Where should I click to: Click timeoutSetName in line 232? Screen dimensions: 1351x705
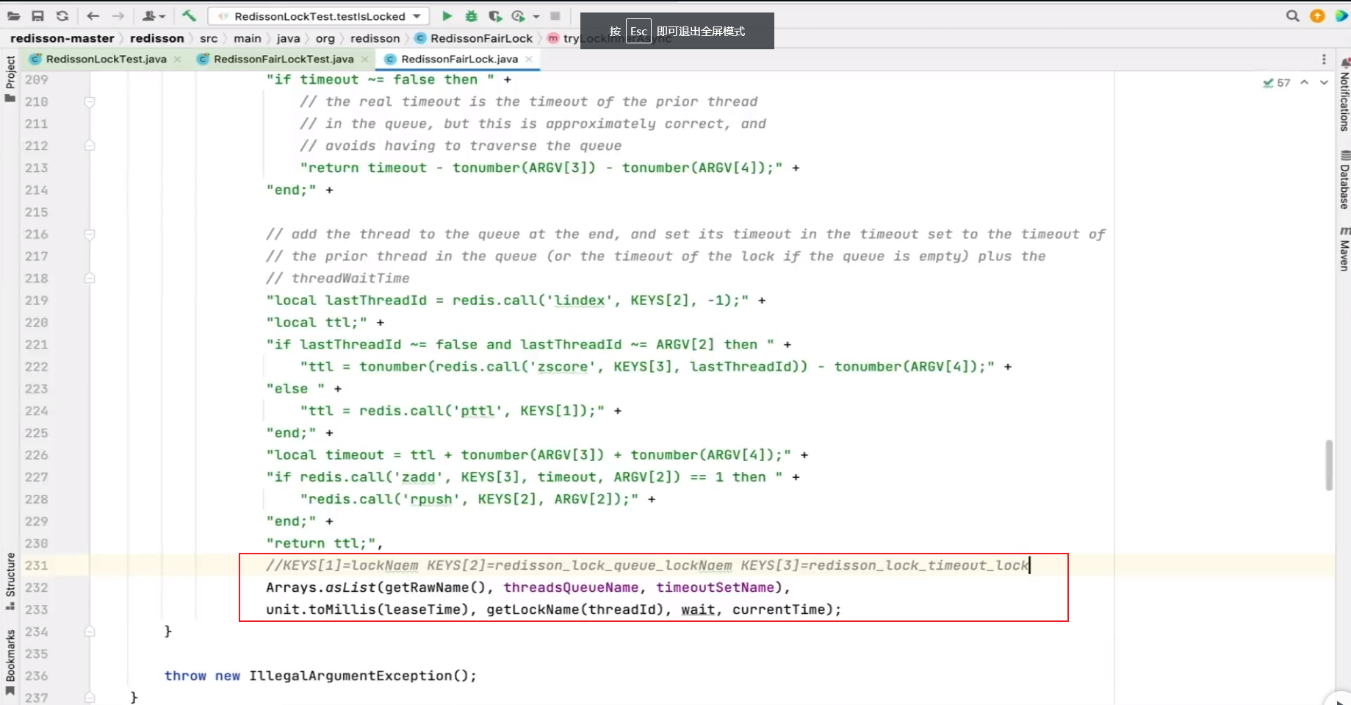click(716, 587)
